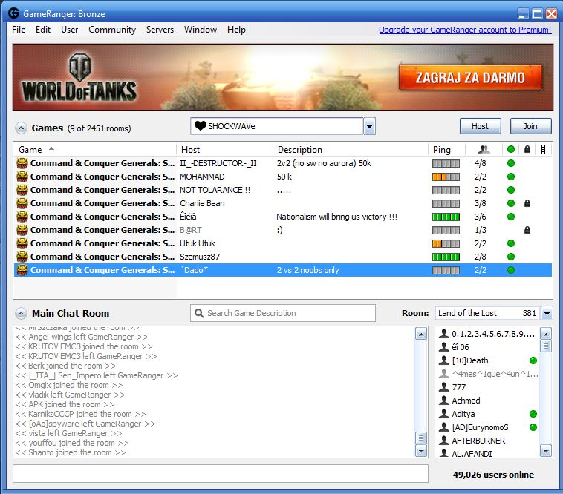This screenshot has width=563, height=494.
Task: Sort the game list by Ping column
Action: 441,150
